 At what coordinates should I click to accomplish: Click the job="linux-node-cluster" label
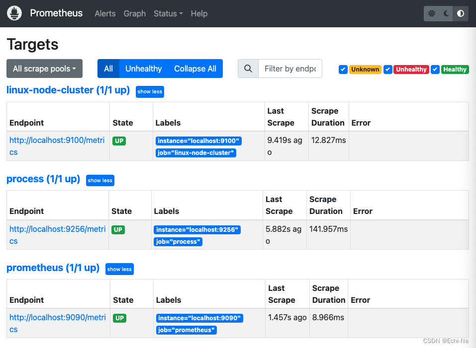[x=196, y=152]
